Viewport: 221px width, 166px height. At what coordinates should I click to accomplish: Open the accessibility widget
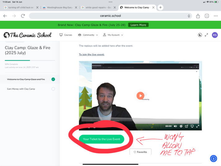coord(213,159)
